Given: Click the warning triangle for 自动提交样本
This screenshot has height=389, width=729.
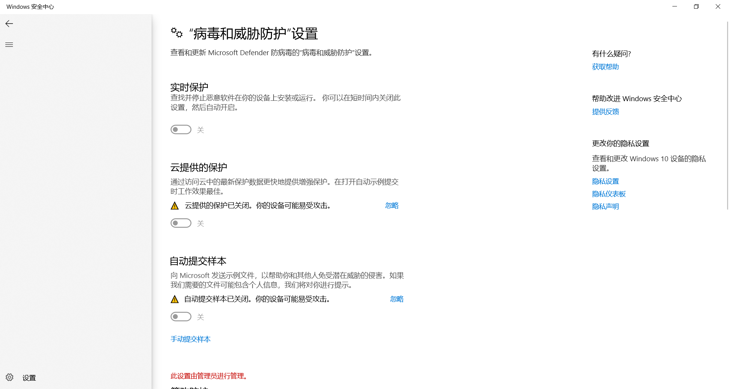Looking at the screenshot, I should tap(175, 299).
